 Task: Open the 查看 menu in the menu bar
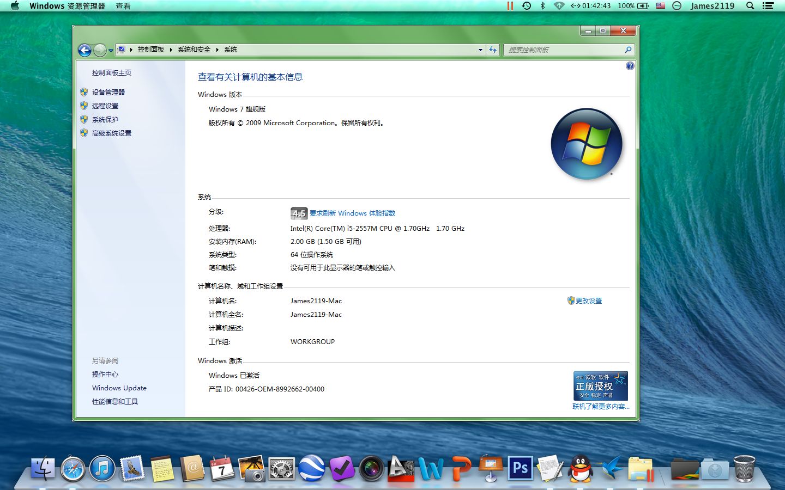click(x=122, y=6)
